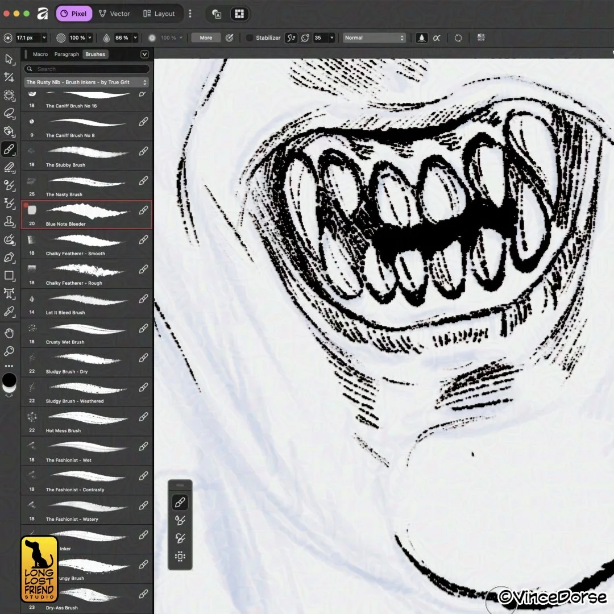Viewport: 614px width, 614px height.
Task: Activate the Hand view tool
Action: coord(9,333)
